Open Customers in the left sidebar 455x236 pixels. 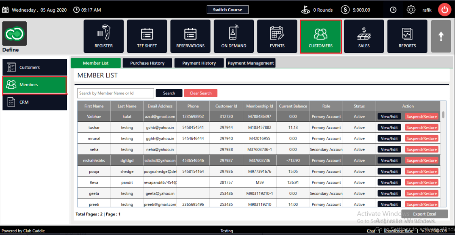point(35,67)
